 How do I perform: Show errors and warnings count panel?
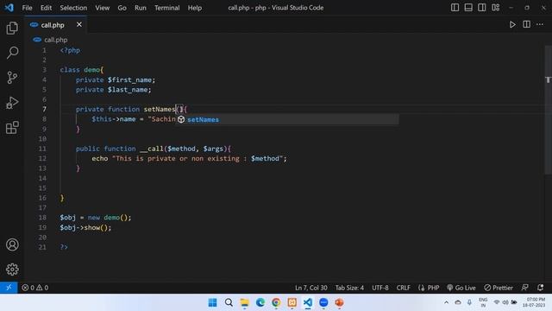pyautogui.click(x=35, y=288)
